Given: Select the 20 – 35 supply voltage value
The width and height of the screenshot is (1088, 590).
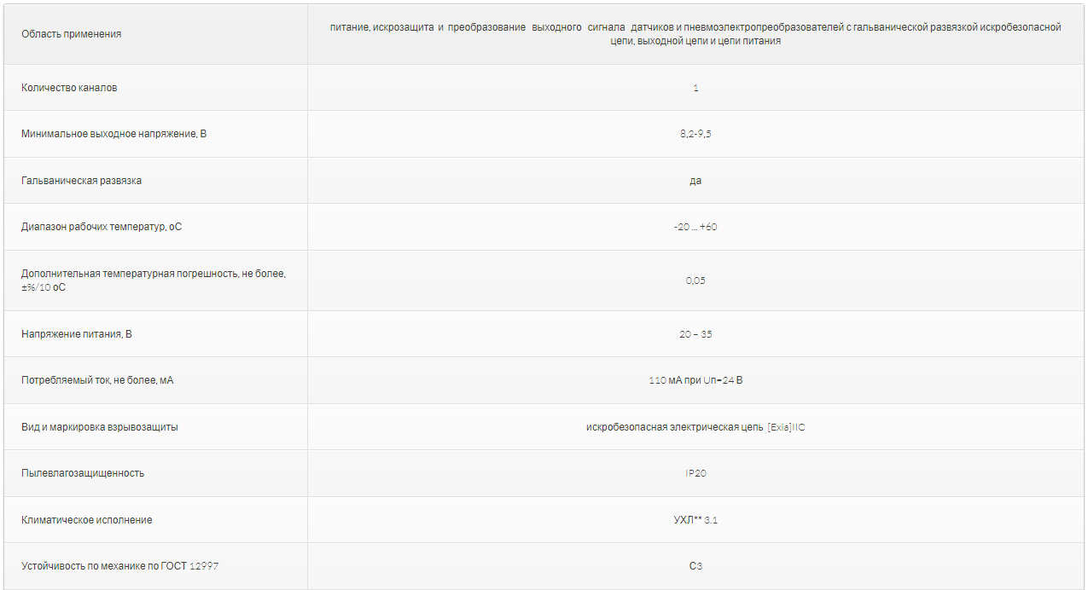Looking at the screenshot, I should click(x=695, y=334).
